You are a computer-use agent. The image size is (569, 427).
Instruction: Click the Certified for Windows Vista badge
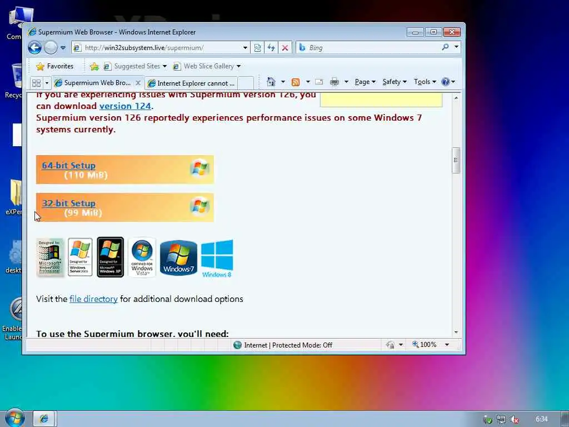[142, 257]
